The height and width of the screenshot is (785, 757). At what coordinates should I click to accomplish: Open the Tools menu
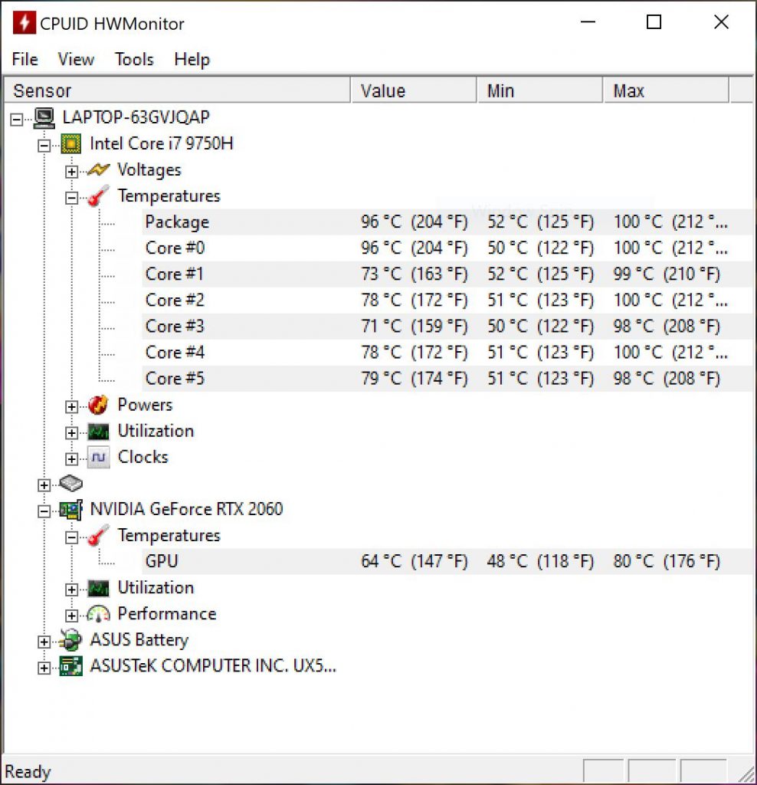pyautogui.click(x=134, y=59)
